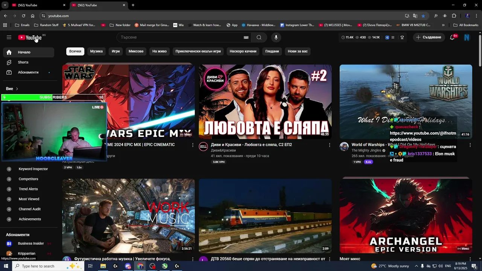Select the Нови за вас chip
Viewport: 482px width, 271px height.
pos(297,51)
